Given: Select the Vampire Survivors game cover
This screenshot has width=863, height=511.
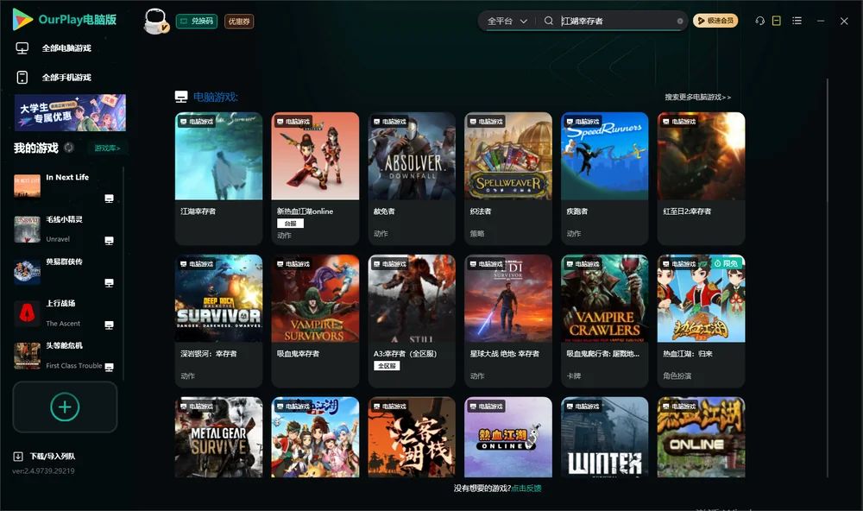Looking at the screenshot, I should click(x=315, y=298).
